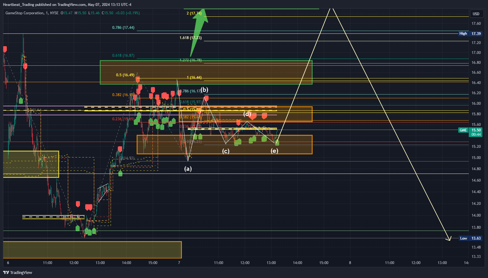Open the USD currency selector
Viewport: 488px width, 278px height.
coord(476,14)
